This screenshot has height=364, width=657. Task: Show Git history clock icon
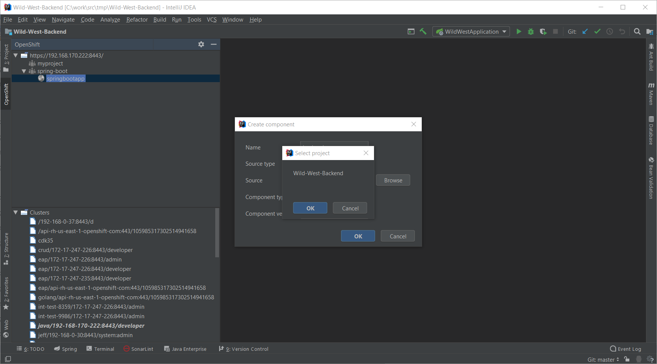point(610,31)
